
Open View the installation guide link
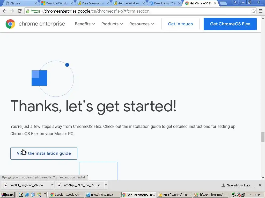(44, 153)
